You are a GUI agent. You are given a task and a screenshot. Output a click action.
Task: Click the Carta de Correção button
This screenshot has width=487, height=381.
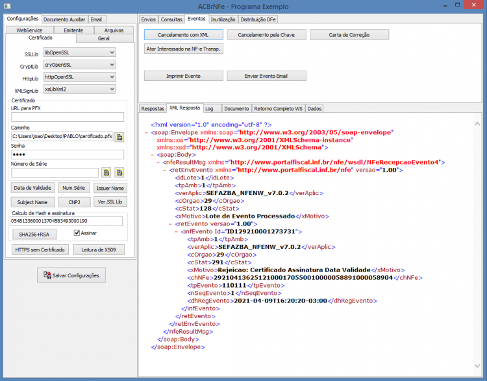coord(349,35)
